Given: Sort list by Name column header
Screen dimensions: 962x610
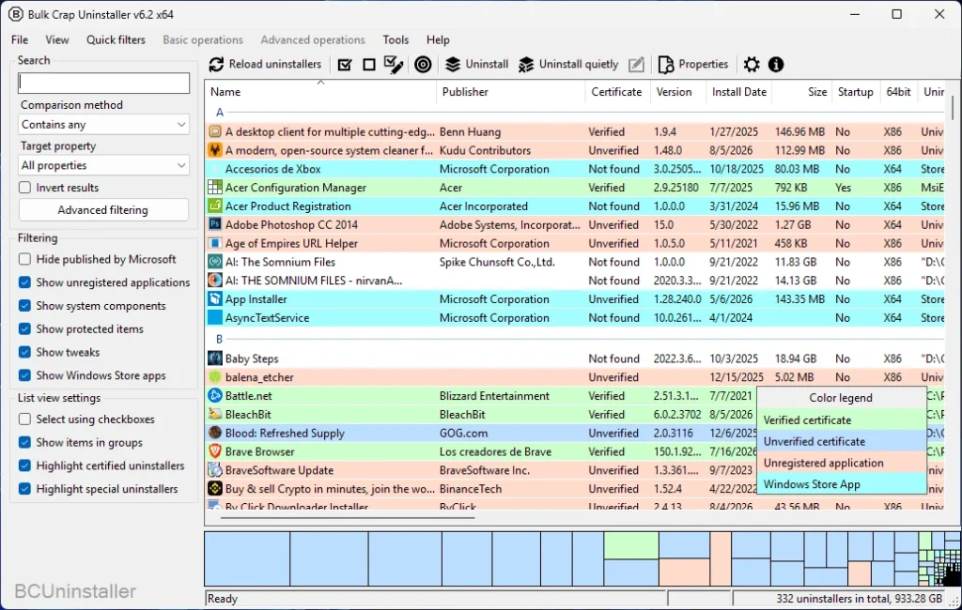Looking at the screenshot, I should 320,92.
